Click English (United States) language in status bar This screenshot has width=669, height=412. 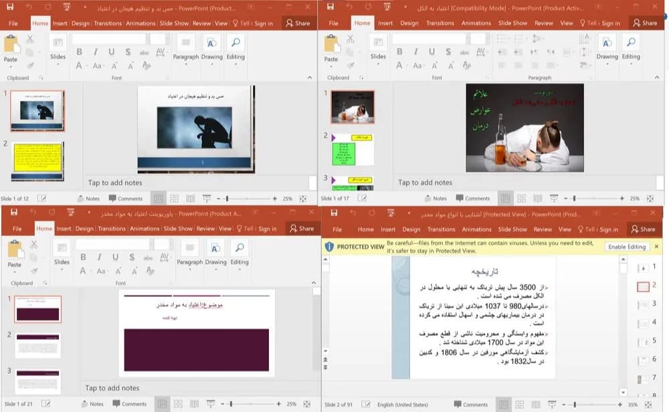(x=402, y=405)
